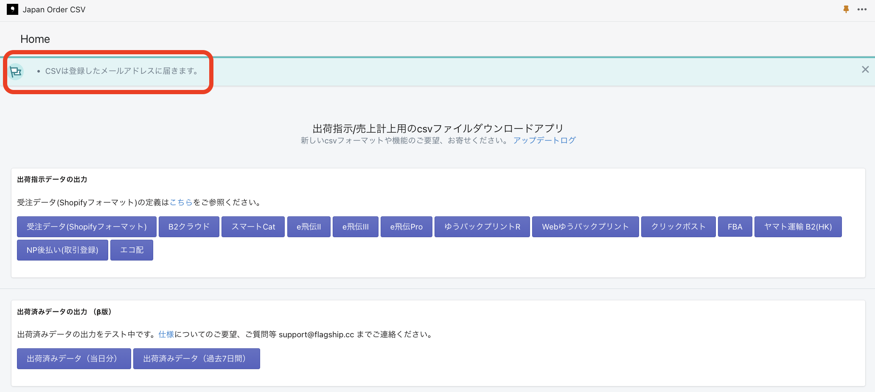
Task: Export B2クラウド CSV
Action: pyautogui.click(x=189, y=227)
